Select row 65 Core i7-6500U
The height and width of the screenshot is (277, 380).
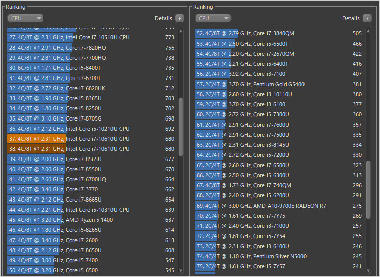point(279,166)
